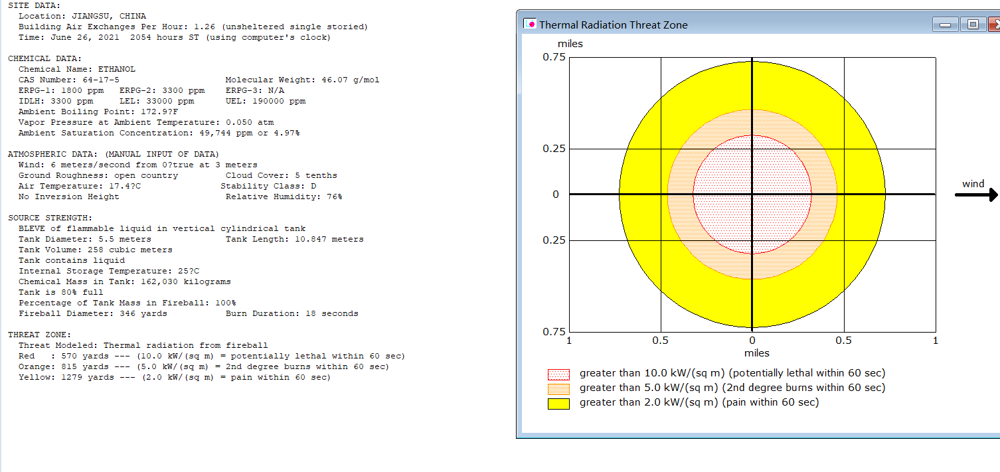Image resolution: width=1000 pixels, height=472 pixels.
Task: Click the orange dotted 5.0 kW legend swatch
Action: [558, 388]
